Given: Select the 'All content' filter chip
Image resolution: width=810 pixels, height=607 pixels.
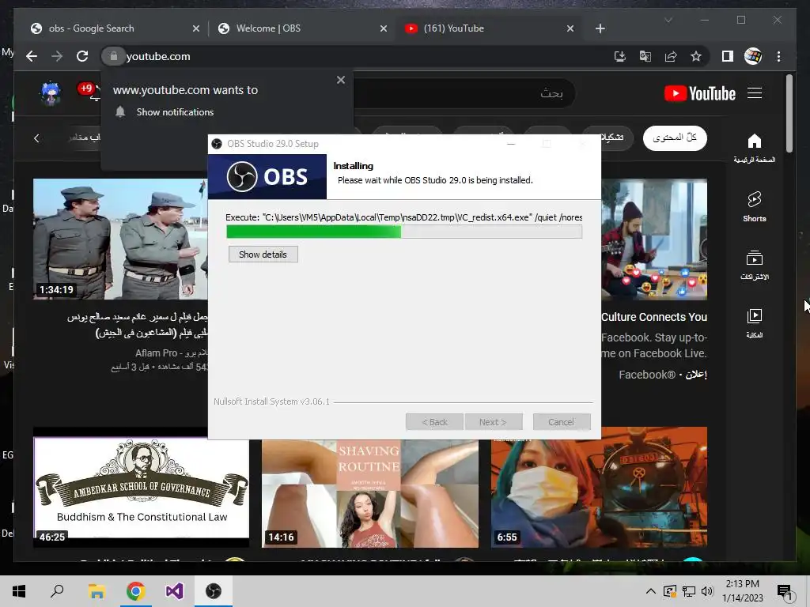Looking at the screenshot, I should pos(675,138).
